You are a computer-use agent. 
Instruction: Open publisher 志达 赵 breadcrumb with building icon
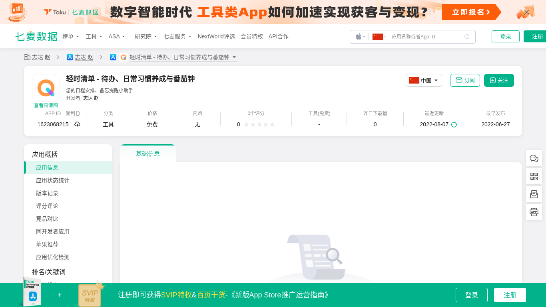tap(37, 57)
